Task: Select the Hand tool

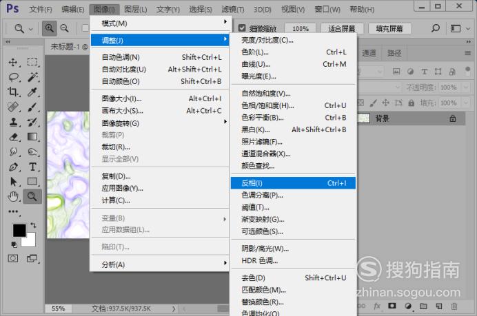Action: pos(13,197)
